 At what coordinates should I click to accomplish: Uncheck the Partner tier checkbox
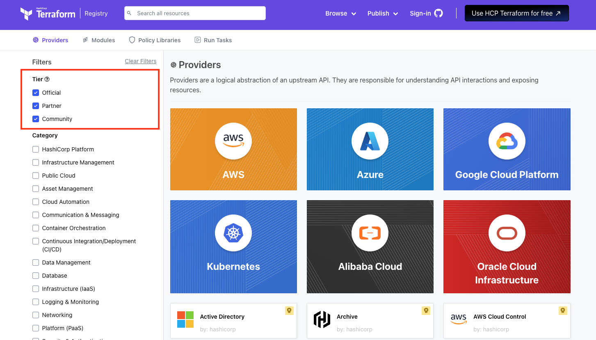click(36, 106)
